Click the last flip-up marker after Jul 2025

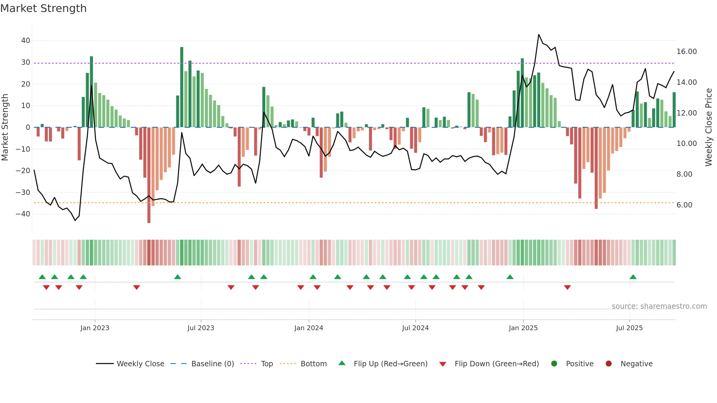pyautogui.click(x=633, y=277)
